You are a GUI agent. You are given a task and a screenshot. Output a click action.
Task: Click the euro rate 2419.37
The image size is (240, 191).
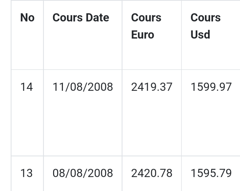152,87
